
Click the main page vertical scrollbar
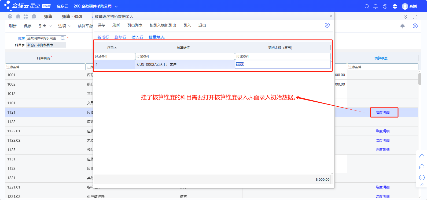pos(420,79)
